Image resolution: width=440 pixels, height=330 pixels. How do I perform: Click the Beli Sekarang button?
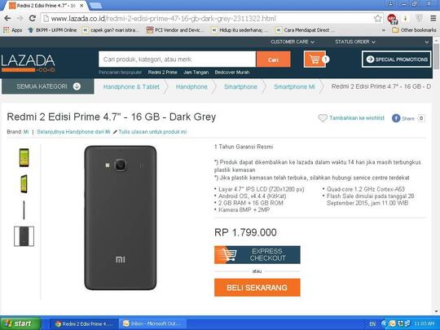(257, 288)
